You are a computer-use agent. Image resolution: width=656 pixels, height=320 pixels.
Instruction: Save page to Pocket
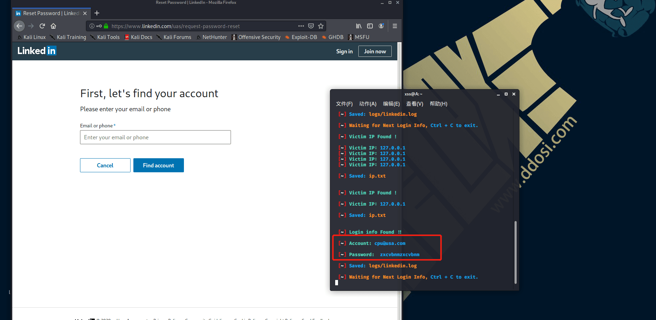311,26
